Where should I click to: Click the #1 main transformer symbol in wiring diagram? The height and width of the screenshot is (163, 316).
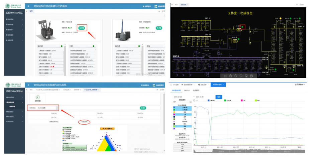click(239, 29)
